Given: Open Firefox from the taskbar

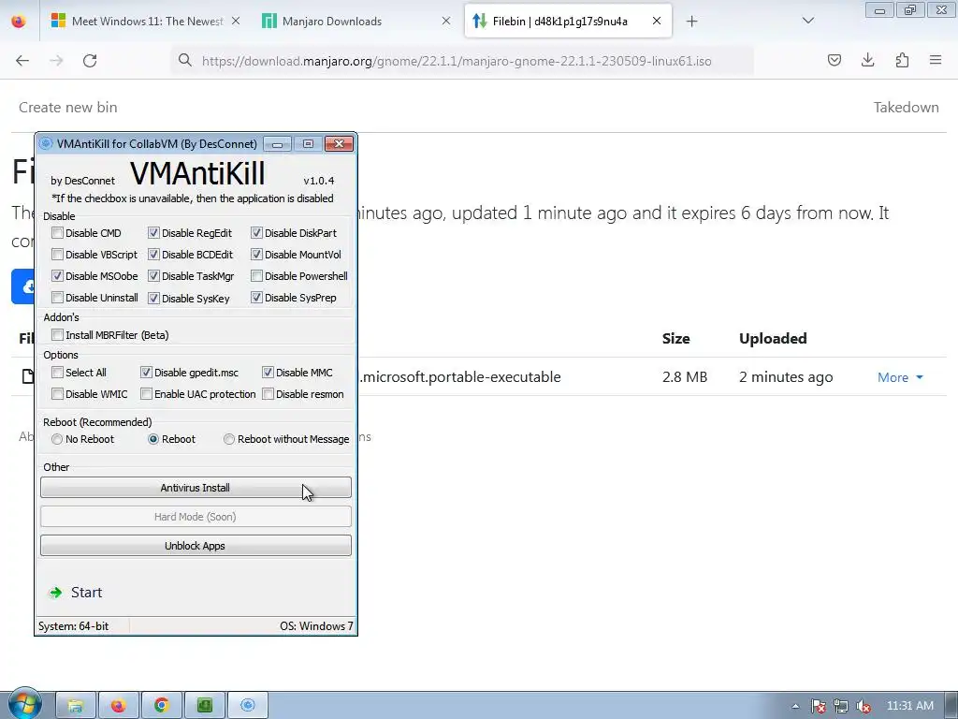Looking at the screenshot, I should point(119,706).
